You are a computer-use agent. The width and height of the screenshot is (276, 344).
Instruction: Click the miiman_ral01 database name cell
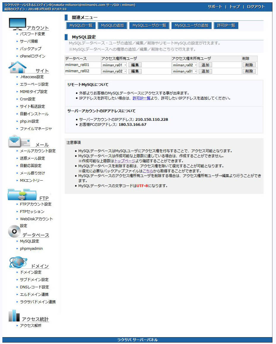coord(83,65)
